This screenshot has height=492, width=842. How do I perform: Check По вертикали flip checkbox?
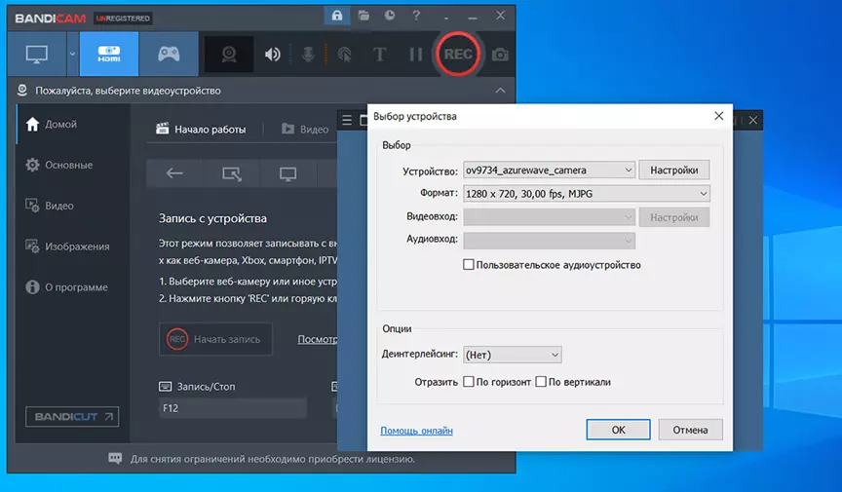pyautogui.click(x=541, y=382)
